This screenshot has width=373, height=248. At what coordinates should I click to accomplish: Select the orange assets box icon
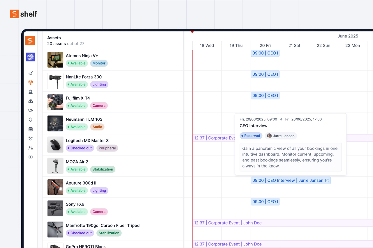(30, 82)
